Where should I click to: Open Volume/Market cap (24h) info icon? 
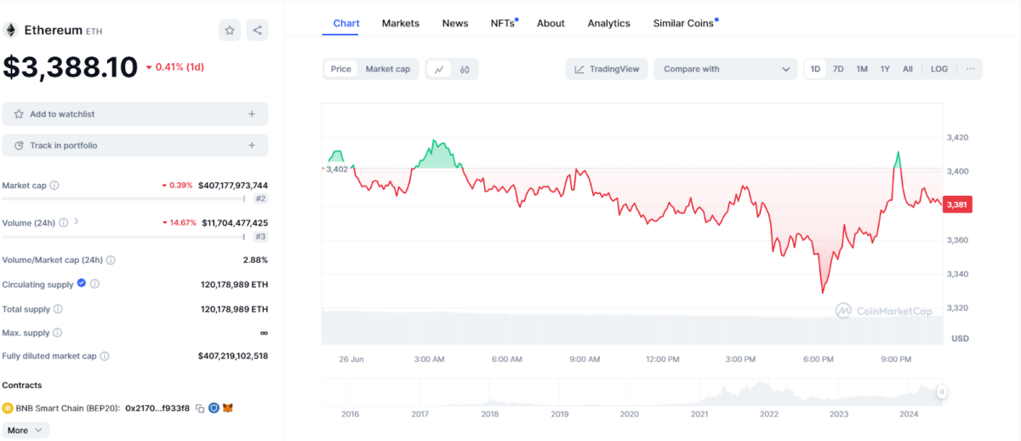point(111,260)
